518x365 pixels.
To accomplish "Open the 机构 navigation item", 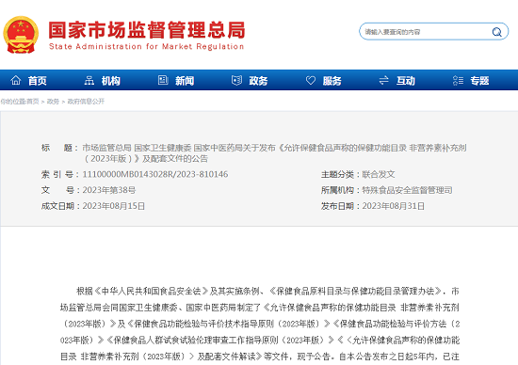I will 111,81.
